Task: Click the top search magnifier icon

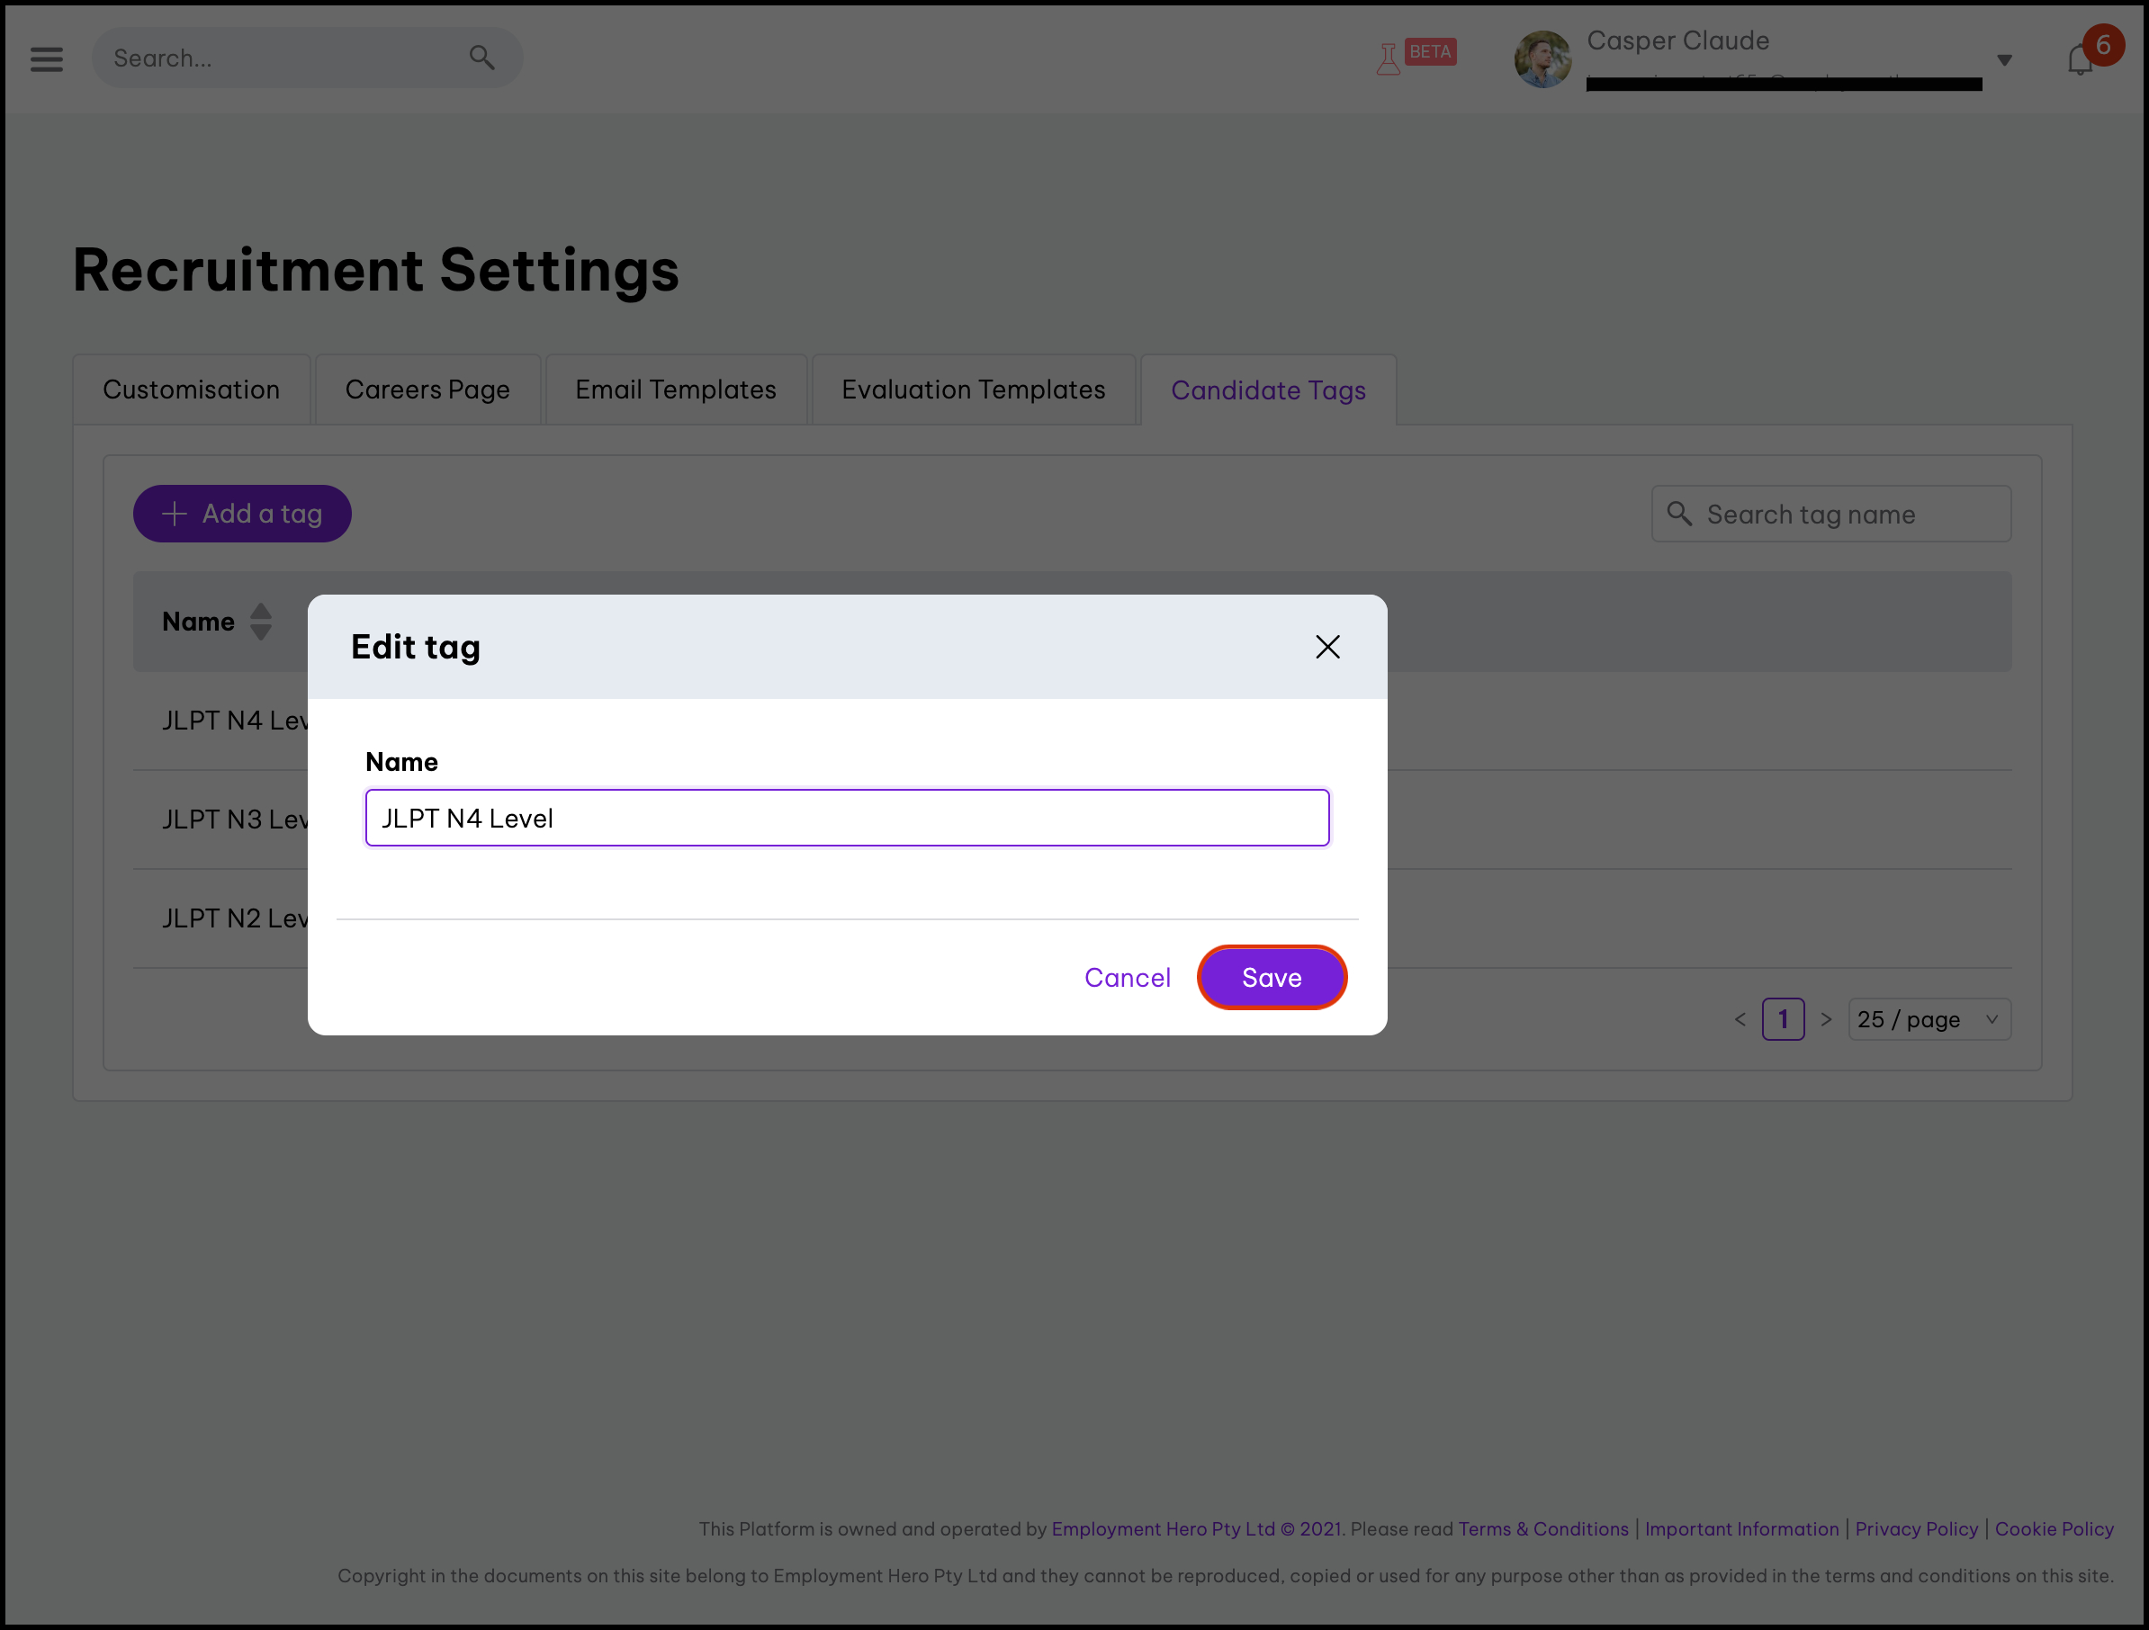Action: point(481,58)
